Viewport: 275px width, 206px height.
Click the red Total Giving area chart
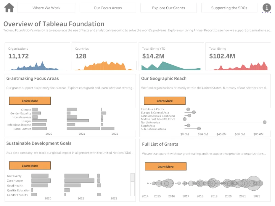(238, 67)
